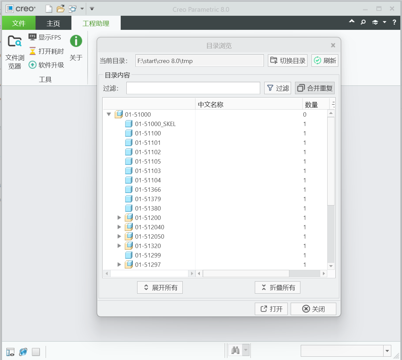Open the 文件 menu tab
402x360 pixels.
(x=19, y=23)
